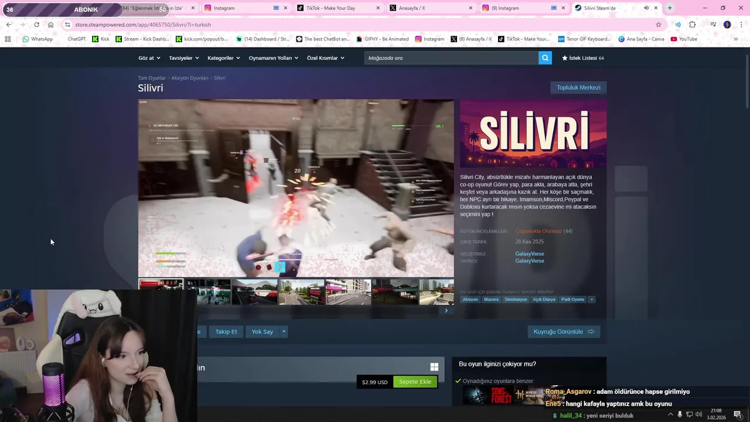Click the main game trailer video

[296, 188]
